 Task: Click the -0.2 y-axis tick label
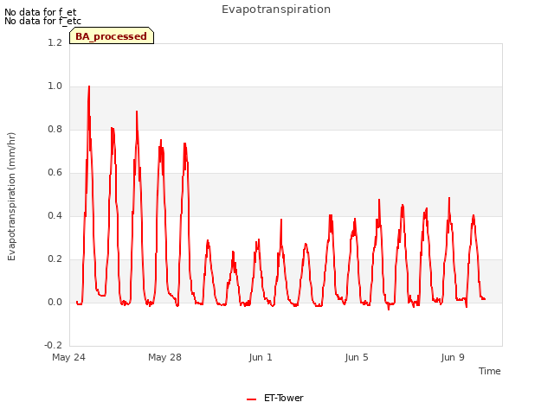click(x=53, y=345)
